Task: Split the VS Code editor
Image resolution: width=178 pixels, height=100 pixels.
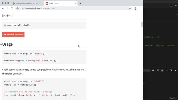Action: coord(171,6)
